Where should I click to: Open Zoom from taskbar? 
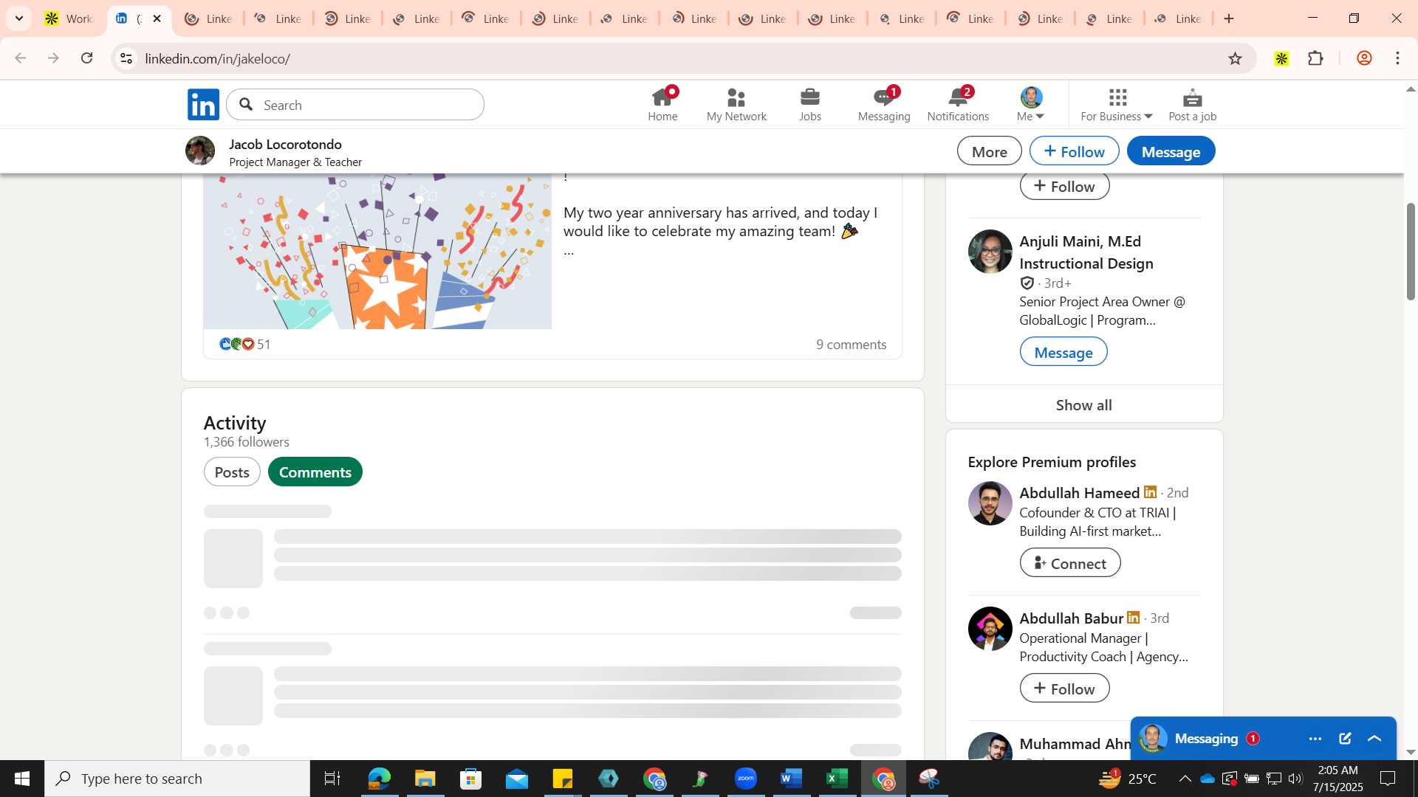click(745, 779)
